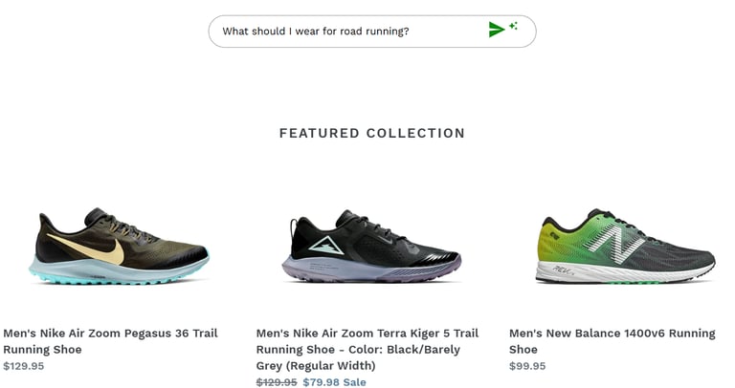Click the Pegasus 36 price of $129.95
Viewport: 735px width, 388px height.
(24, 366)
